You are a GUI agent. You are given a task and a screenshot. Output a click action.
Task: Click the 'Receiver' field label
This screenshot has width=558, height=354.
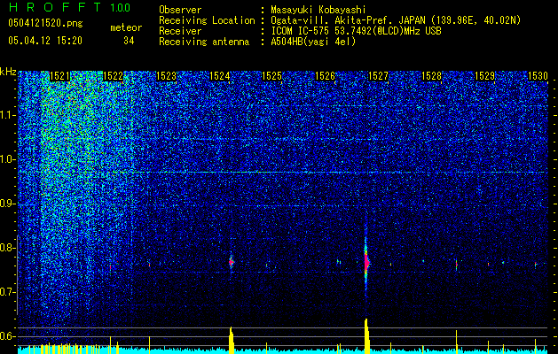180,31
